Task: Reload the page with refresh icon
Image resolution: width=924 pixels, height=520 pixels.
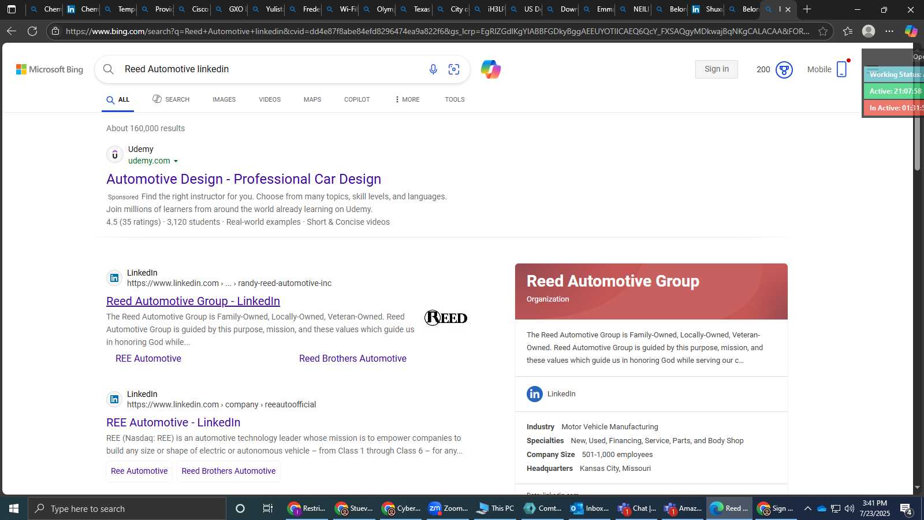Action: click(32, 31)
